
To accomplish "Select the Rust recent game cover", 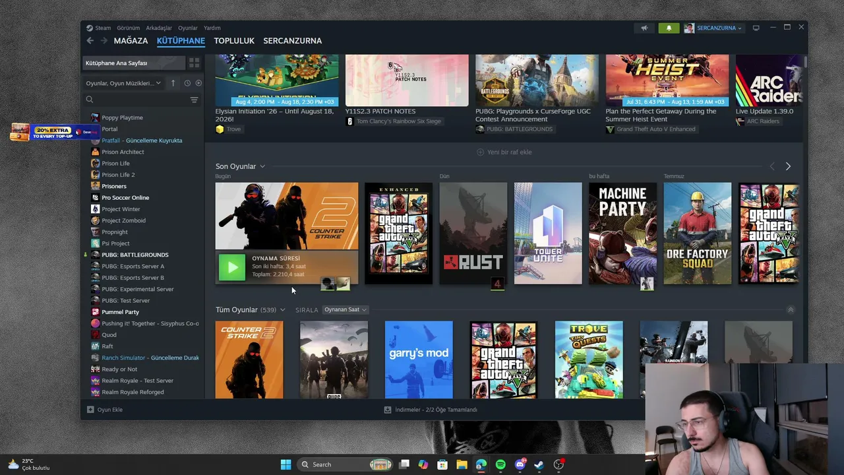I will [473, 234].
